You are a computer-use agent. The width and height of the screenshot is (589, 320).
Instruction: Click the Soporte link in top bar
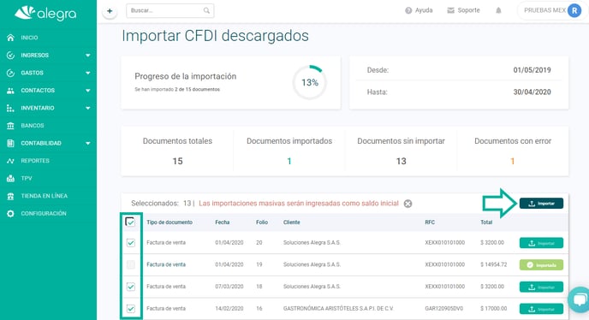(x=468, y=10)
